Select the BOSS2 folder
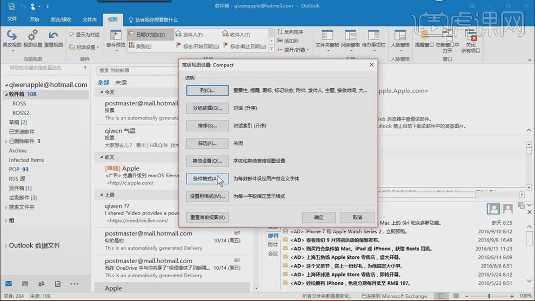Screen dimensions: 535x301 tap(21, 112)
